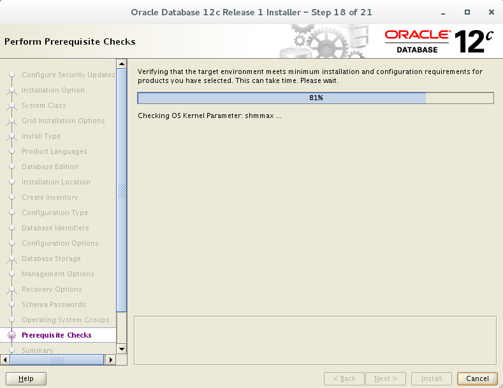Screen dimensions: 503x388
Task: Click the Operating System Groups step bullet
Action: point(12,320)
